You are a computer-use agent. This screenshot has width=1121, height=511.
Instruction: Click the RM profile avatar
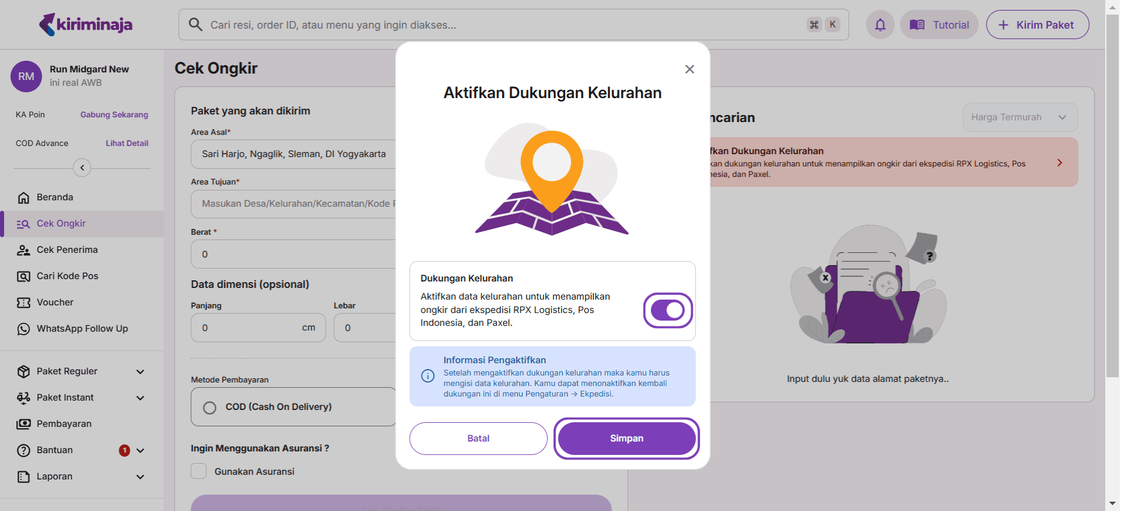[26, 77]
